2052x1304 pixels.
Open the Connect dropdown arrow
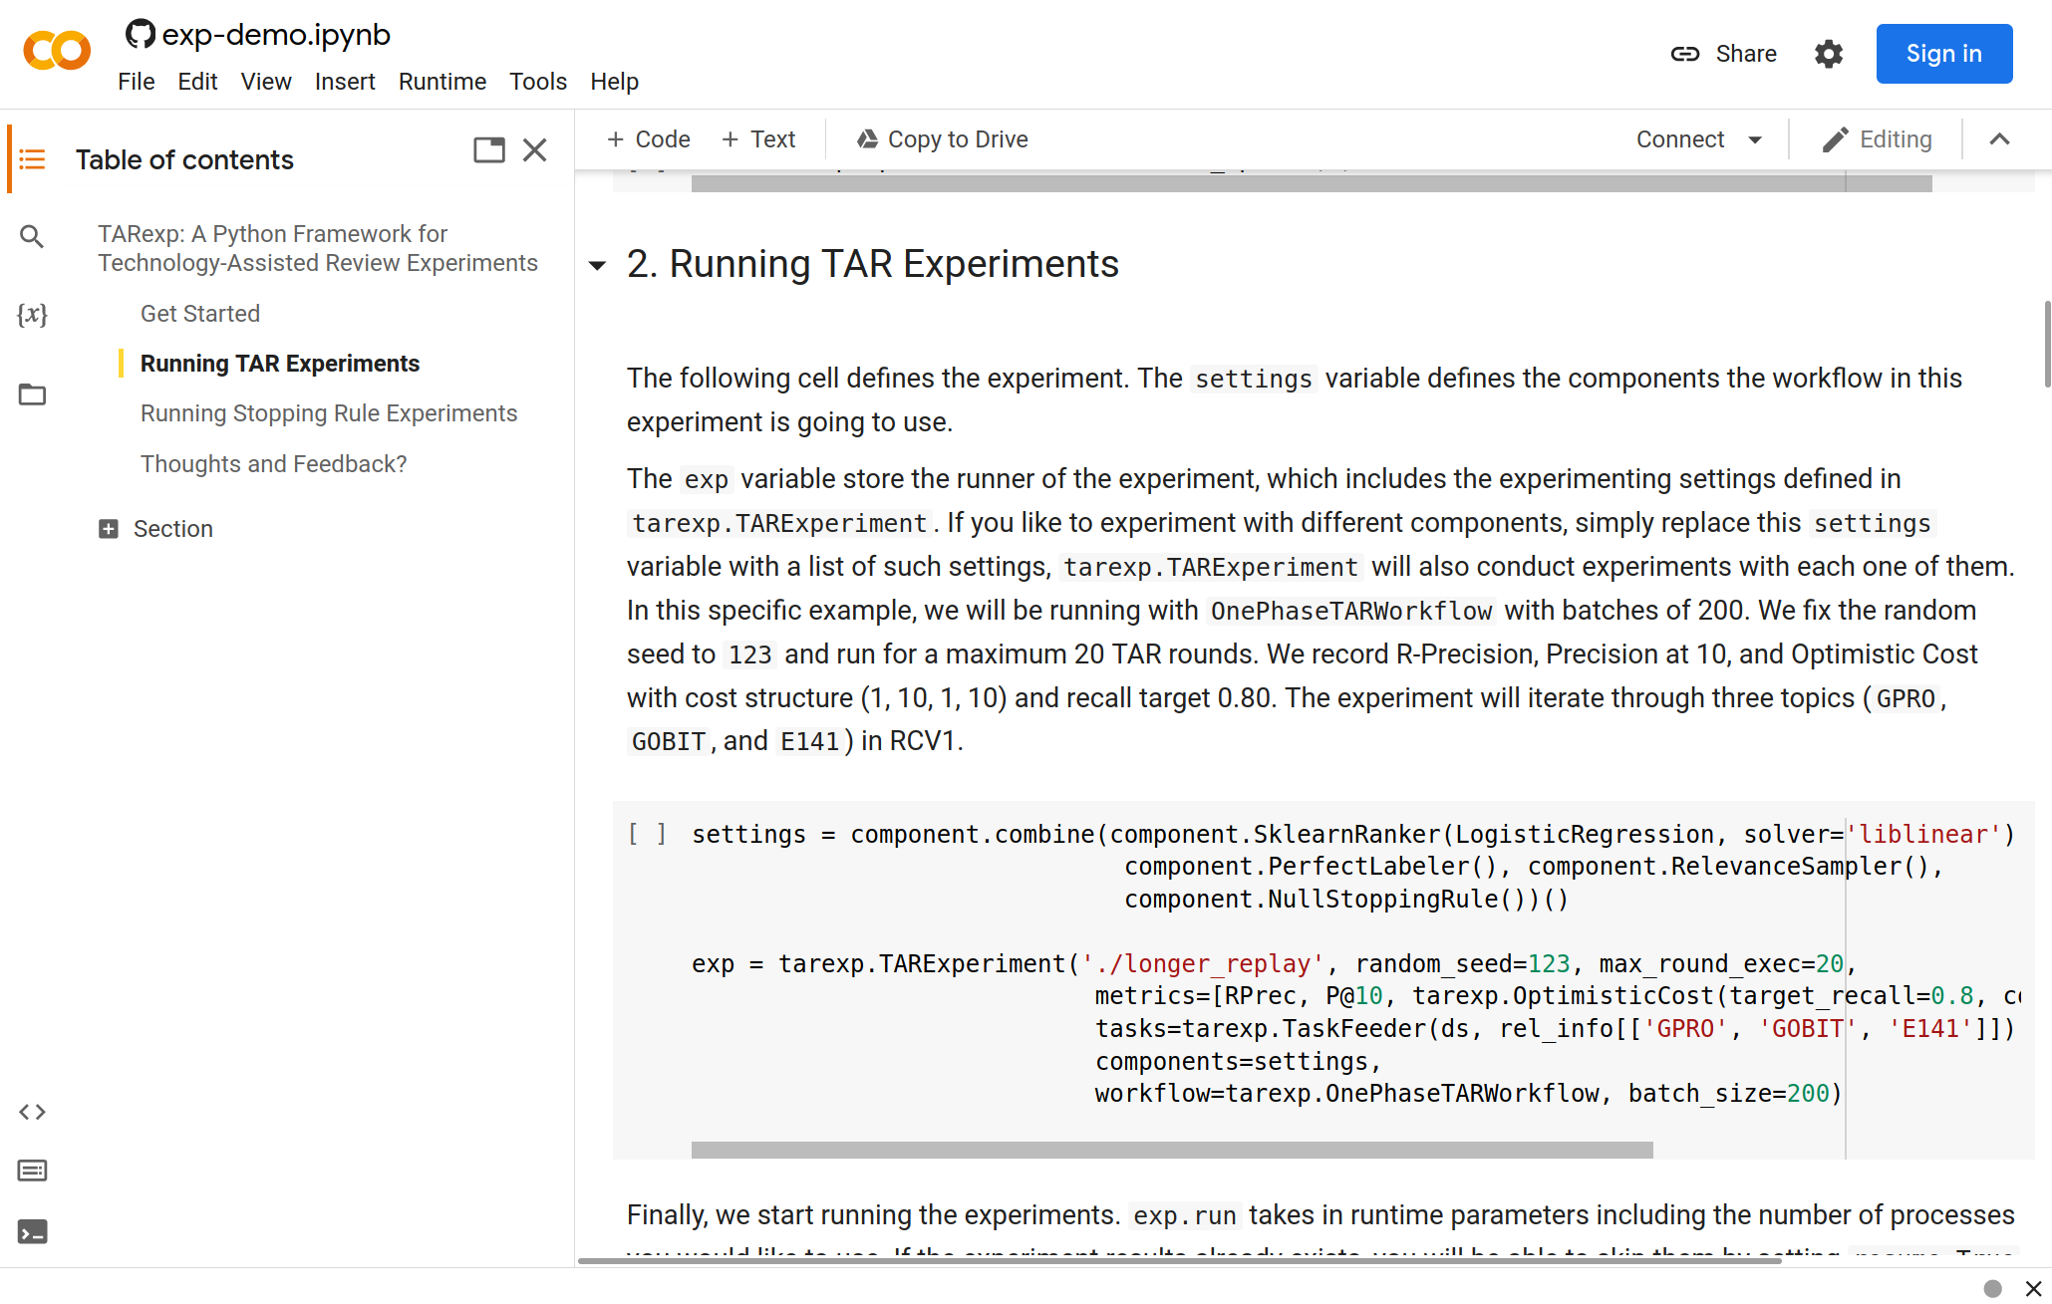point(1755,139)
